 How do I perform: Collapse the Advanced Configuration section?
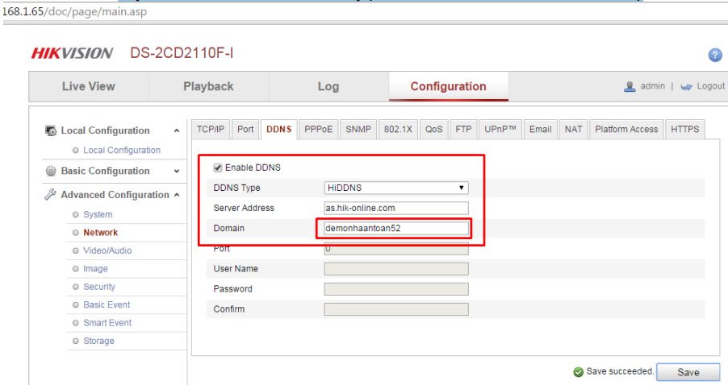pos(175,195)
